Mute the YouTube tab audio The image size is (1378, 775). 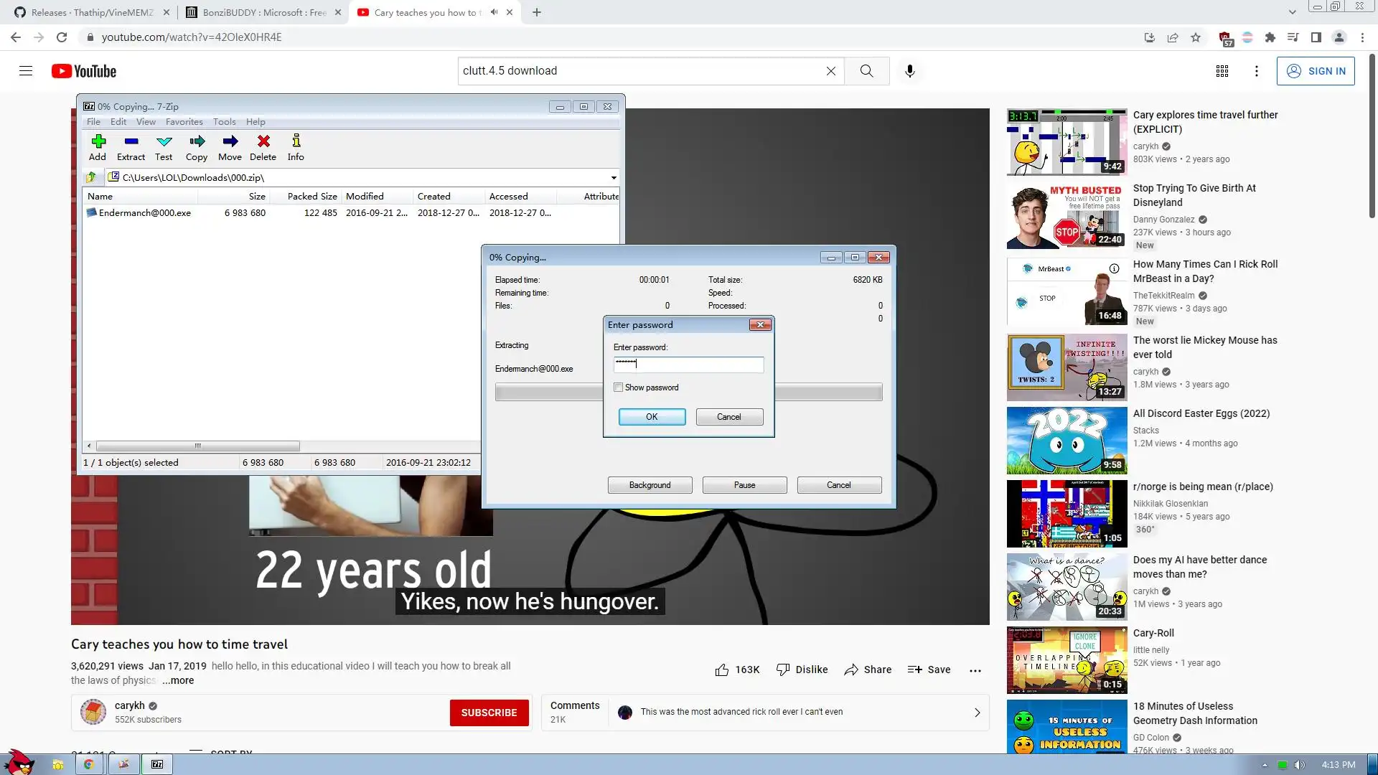point(494,12)
